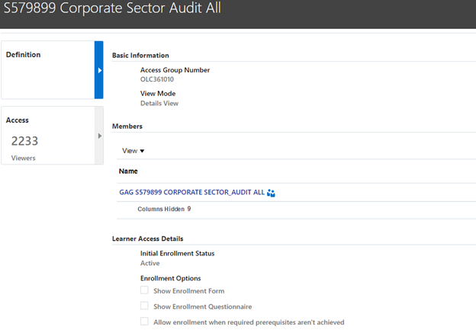Viewport: 476px width, 330px height.
Task: Enable Show Enrollment Form checkbox
Action: [144, 290]
